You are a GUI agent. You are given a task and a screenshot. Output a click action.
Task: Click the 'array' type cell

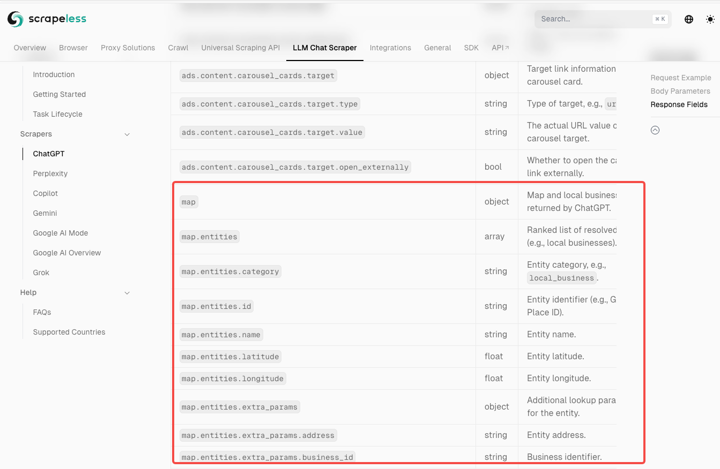(494, 236)
